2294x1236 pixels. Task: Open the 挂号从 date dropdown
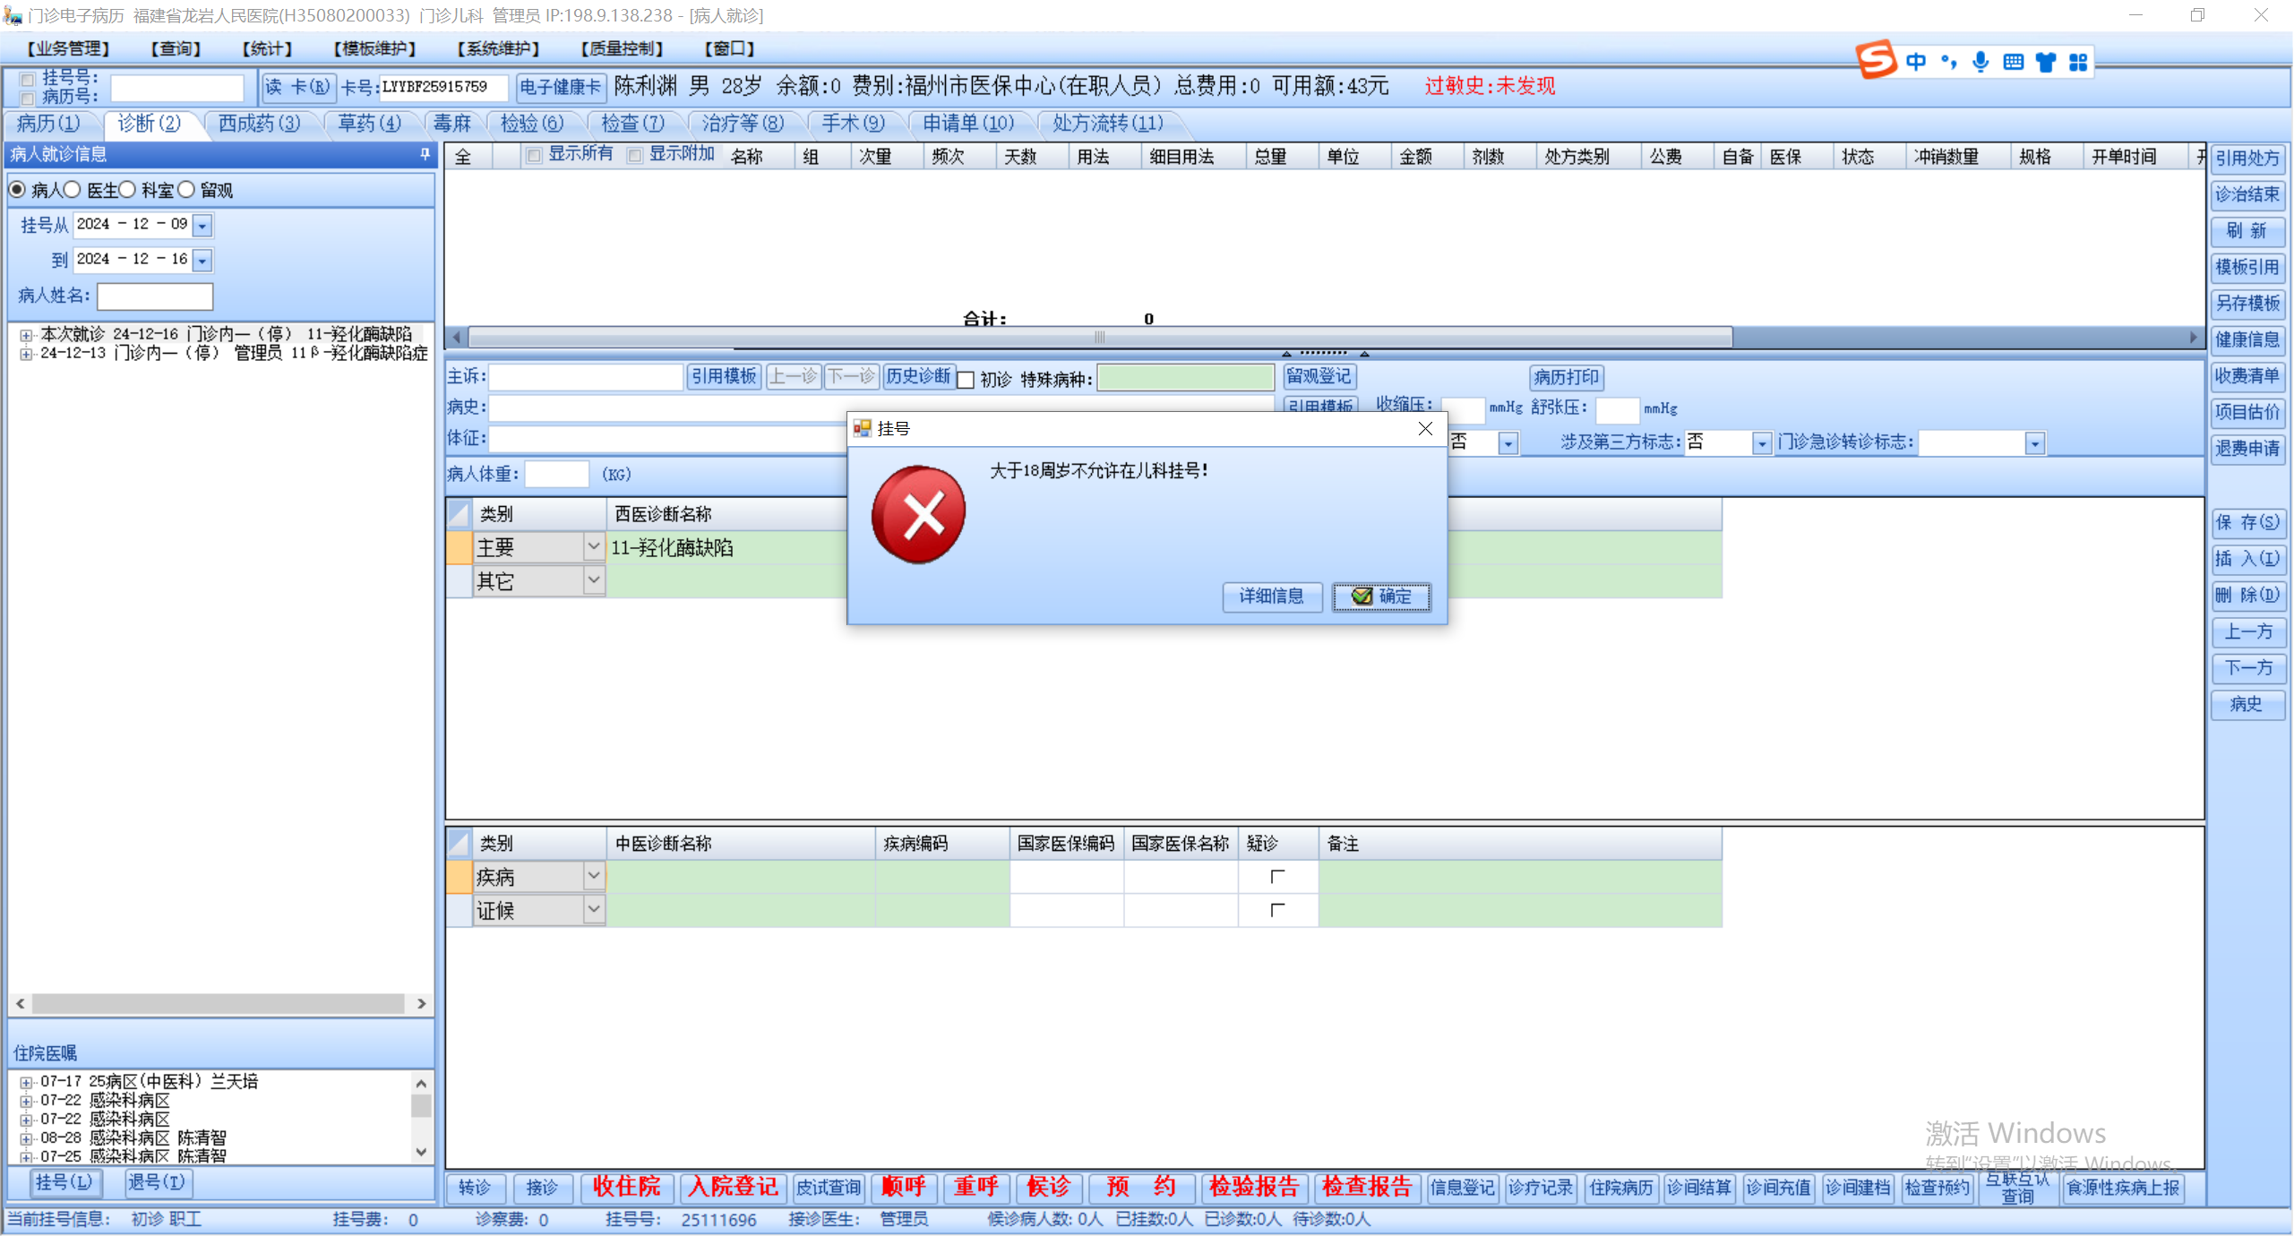[x=202, y=226]
